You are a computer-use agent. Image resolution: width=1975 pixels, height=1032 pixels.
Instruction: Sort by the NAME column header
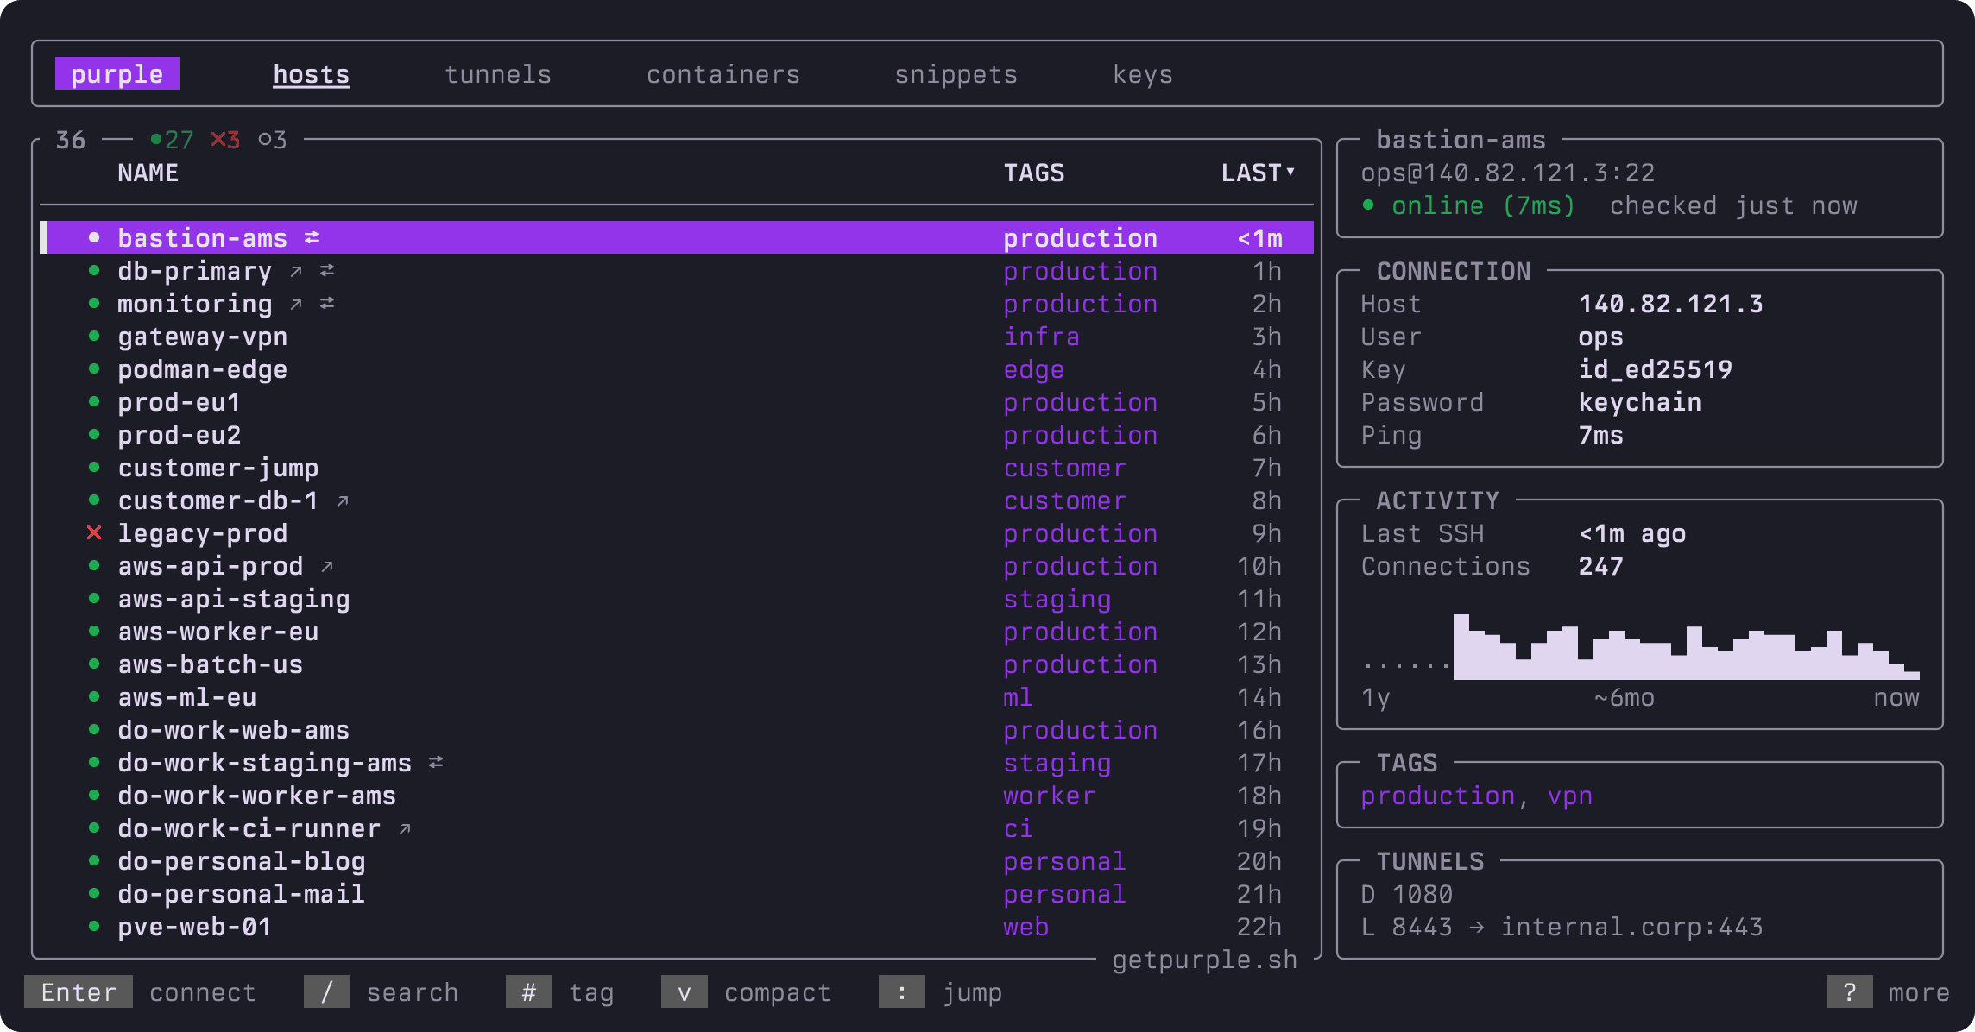(148, 173)
